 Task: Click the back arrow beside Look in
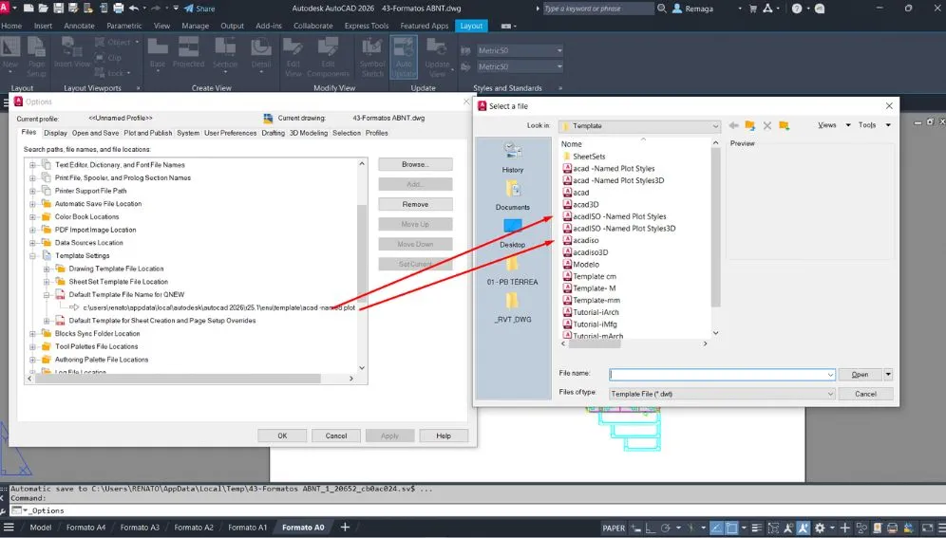tap(733, 125)
